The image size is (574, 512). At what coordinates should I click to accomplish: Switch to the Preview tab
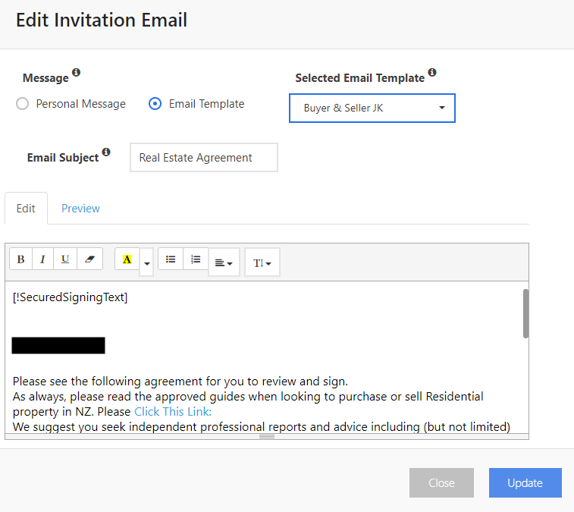pos(80,209)
